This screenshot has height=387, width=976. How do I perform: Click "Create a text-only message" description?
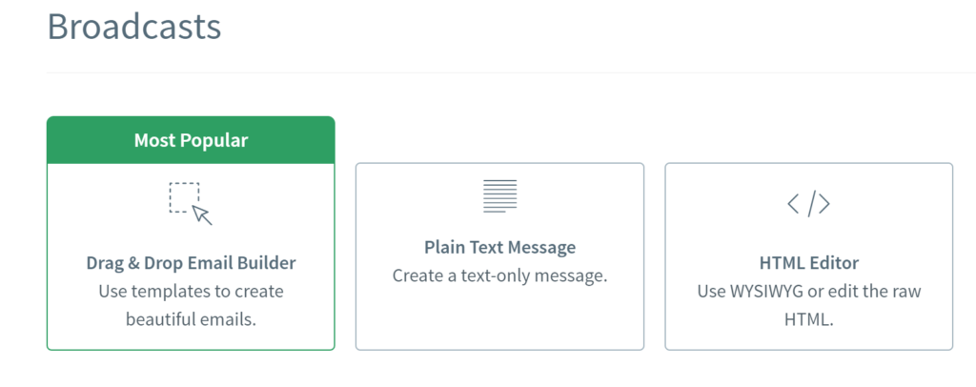[x=499, y=275]
